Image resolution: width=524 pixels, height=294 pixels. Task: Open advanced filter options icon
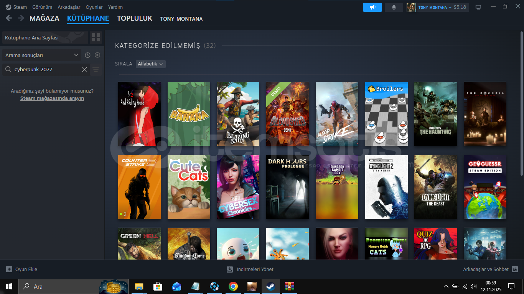96,70
